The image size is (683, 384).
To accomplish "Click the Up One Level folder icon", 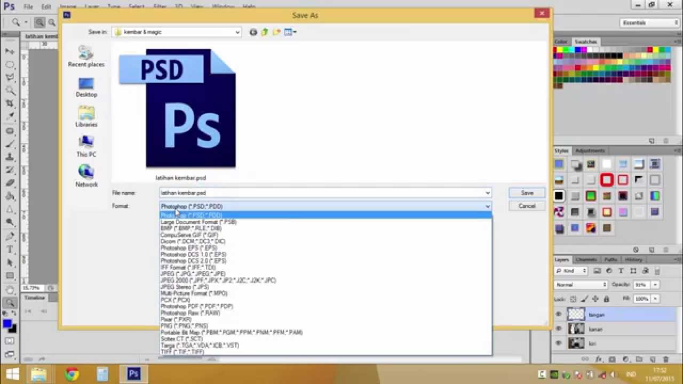I will click(x=265, y=32).
